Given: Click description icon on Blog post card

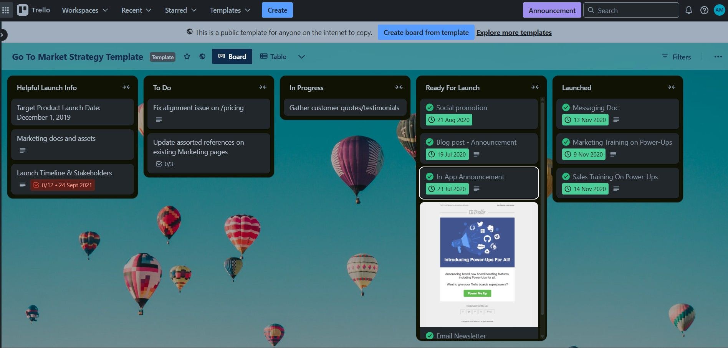Looking at the screenshot, I should pos(477,154).
